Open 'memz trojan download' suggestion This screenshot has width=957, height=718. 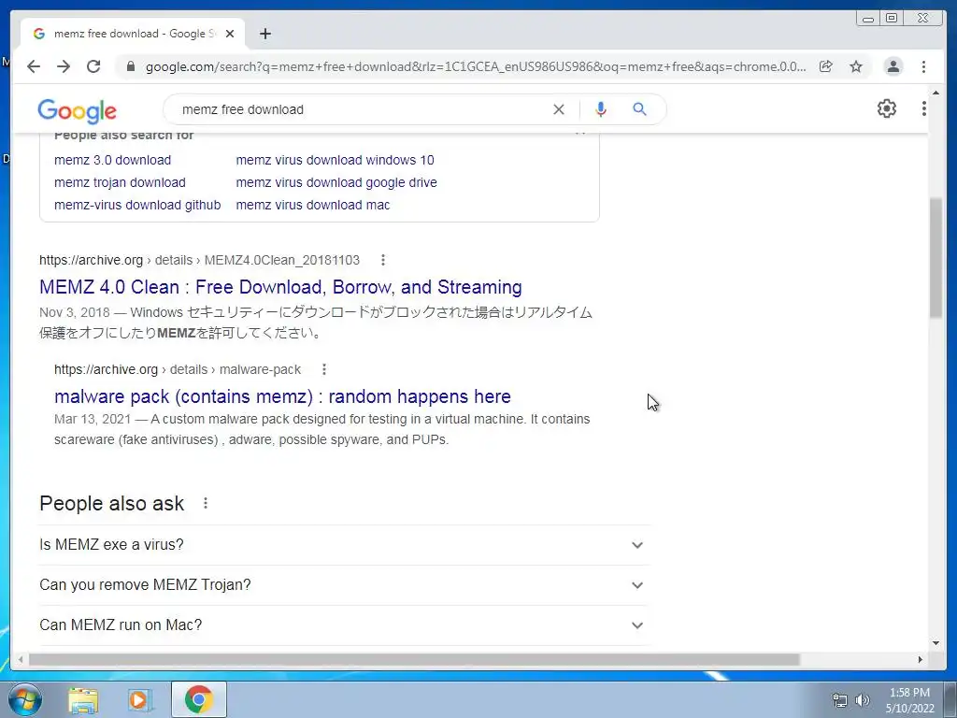tap(120, 182)
